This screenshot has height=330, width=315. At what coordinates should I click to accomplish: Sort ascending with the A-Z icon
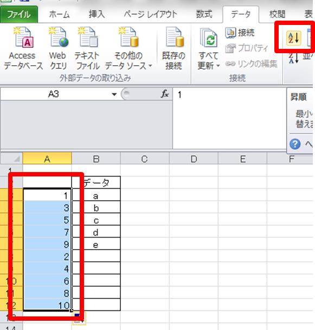tap(293, 38)
